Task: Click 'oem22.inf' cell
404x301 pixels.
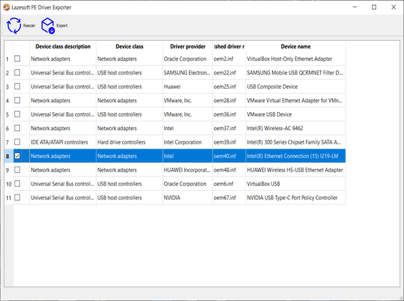Action: coord(229,73)
